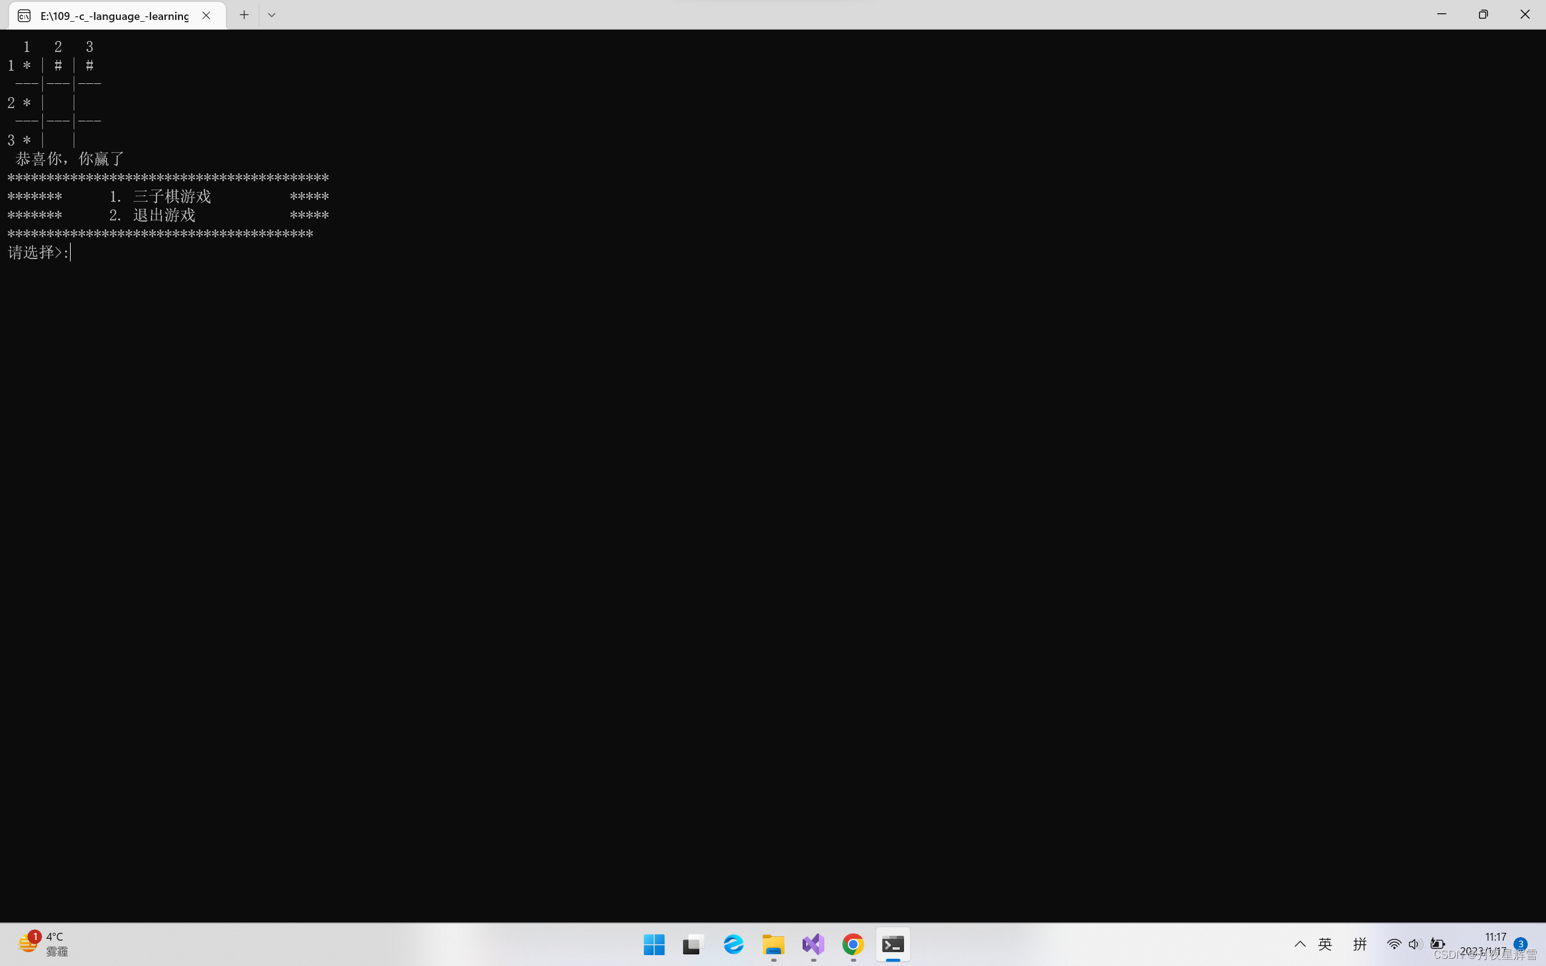Screen dimensions: 1546x966
Task: Open the volume speaker icon in the tray
Action: (x=1414, y=944)
